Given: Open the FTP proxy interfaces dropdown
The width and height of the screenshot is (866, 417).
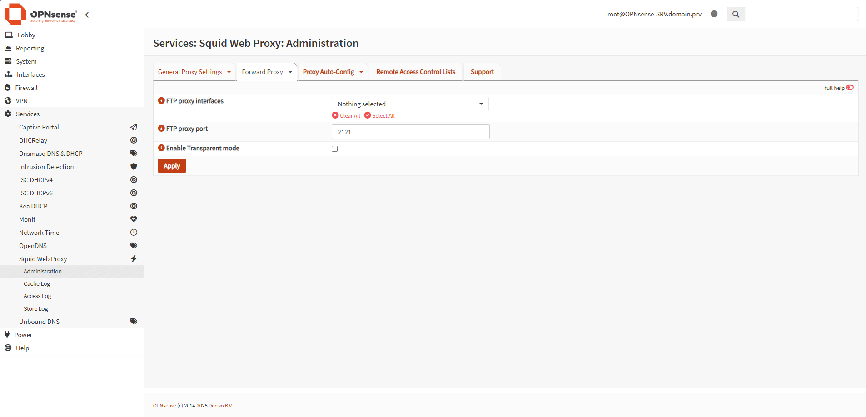Looking at the screenshot, I should [410, 104].
